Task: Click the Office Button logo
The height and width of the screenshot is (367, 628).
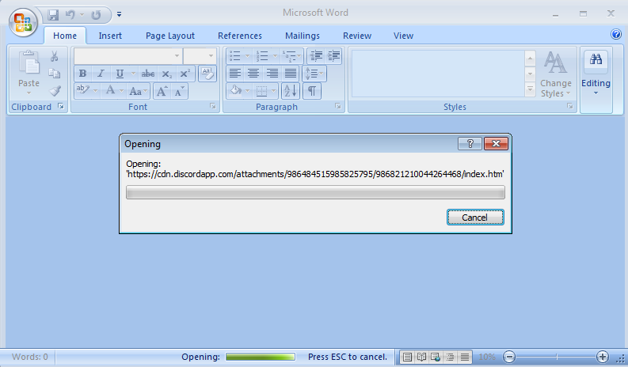Action: point(23,21)
